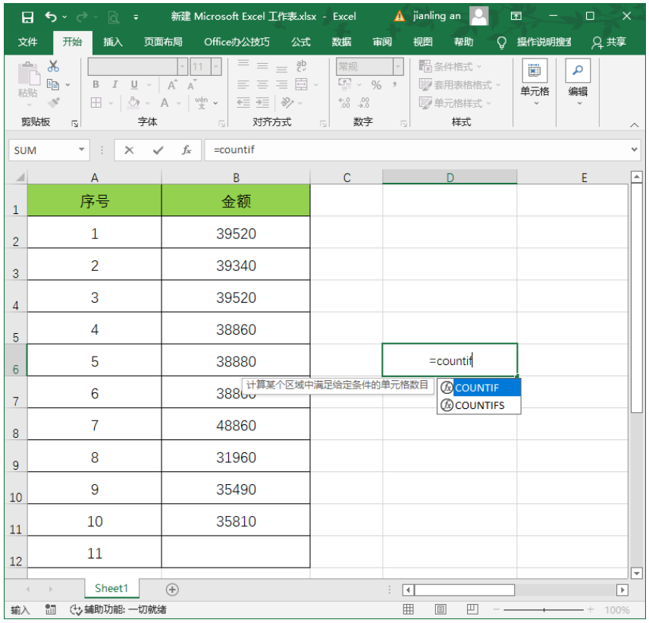
Task: Open the font name dropdown
Action: pos(182,67)
